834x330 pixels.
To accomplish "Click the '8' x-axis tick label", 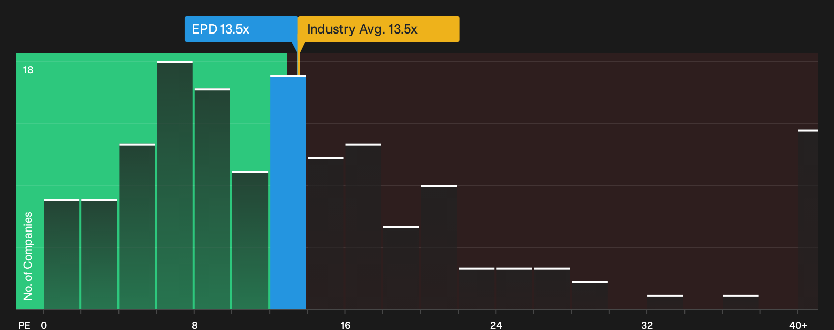I will tap(195, 325).
